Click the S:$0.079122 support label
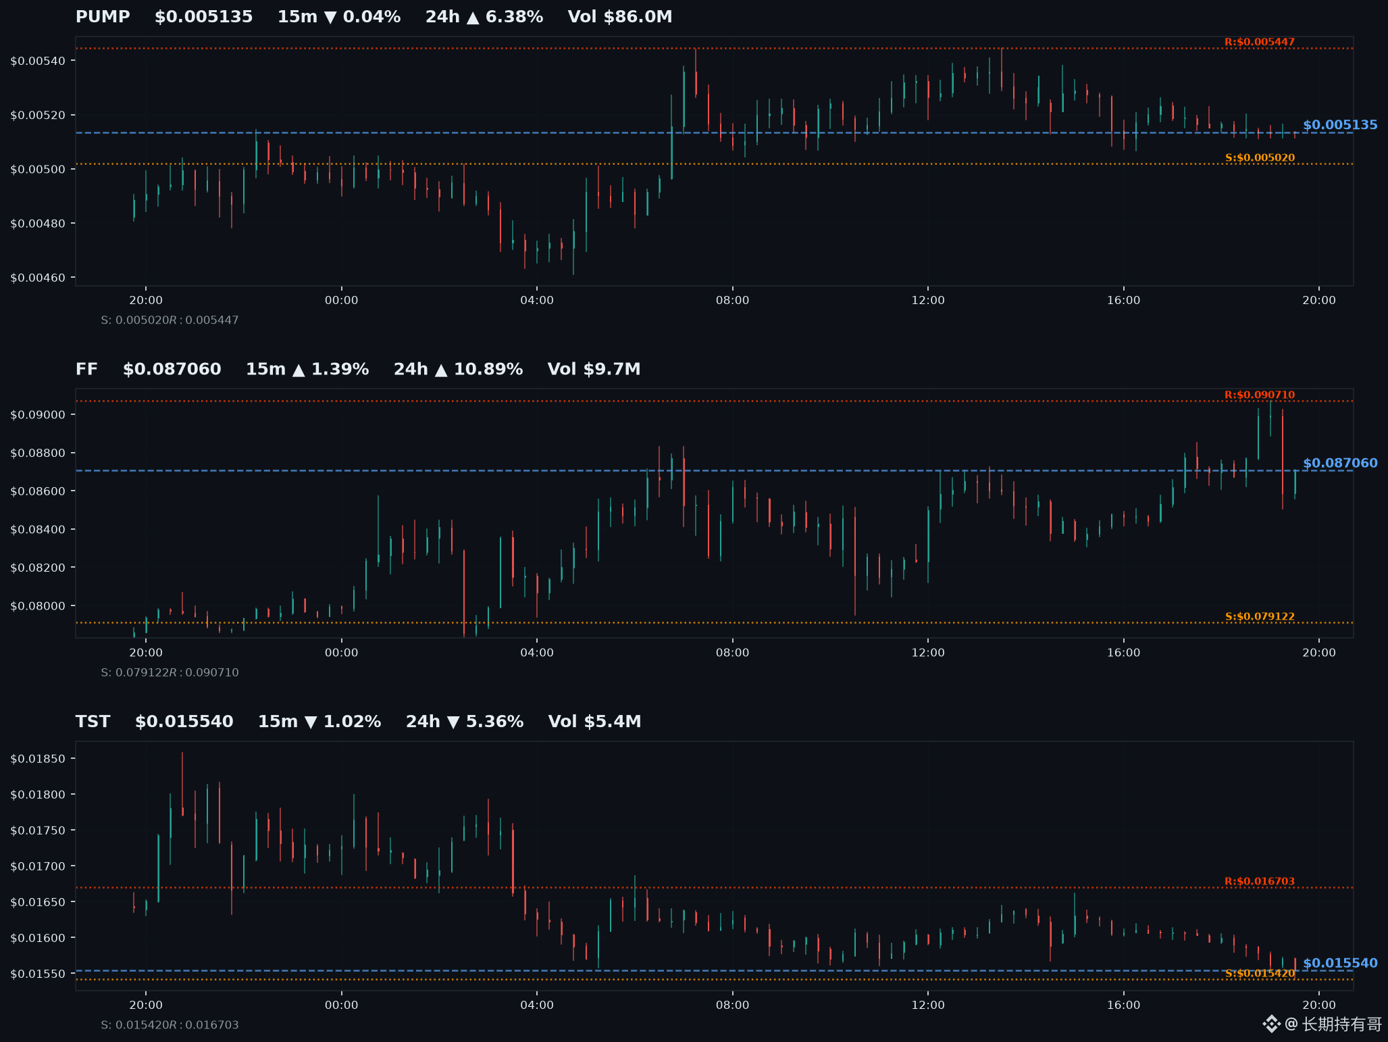1388x1042 pixels. pos(1260,616)
